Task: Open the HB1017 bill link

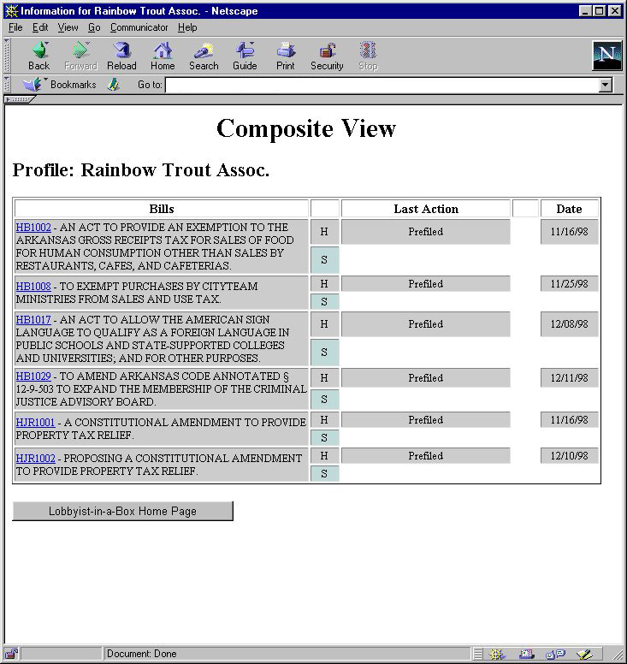Action: pos(33,320)
